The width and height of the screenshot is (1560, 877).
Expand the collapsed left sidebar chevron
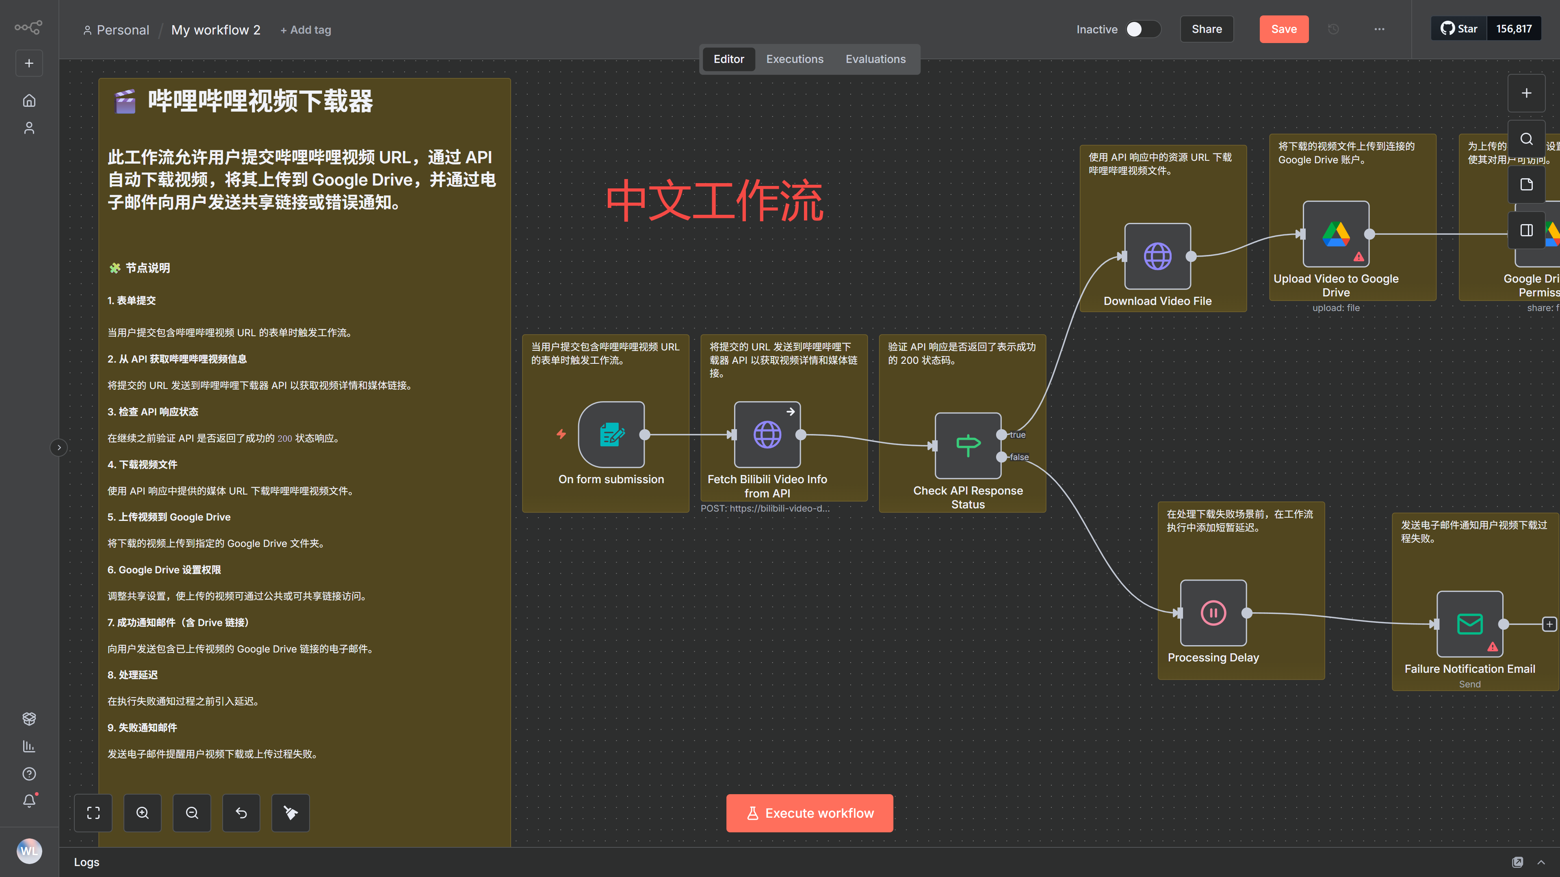(59, 448)
